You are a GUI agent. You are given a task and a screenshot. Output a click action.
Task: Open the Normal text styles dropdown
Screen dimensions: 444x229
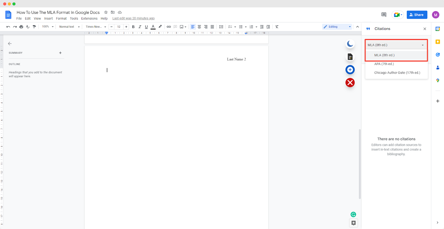69,27
